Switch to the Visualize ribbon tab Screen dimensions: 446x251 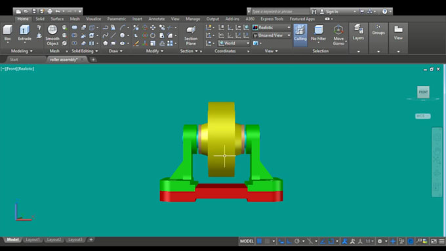[x=93, y=19]
